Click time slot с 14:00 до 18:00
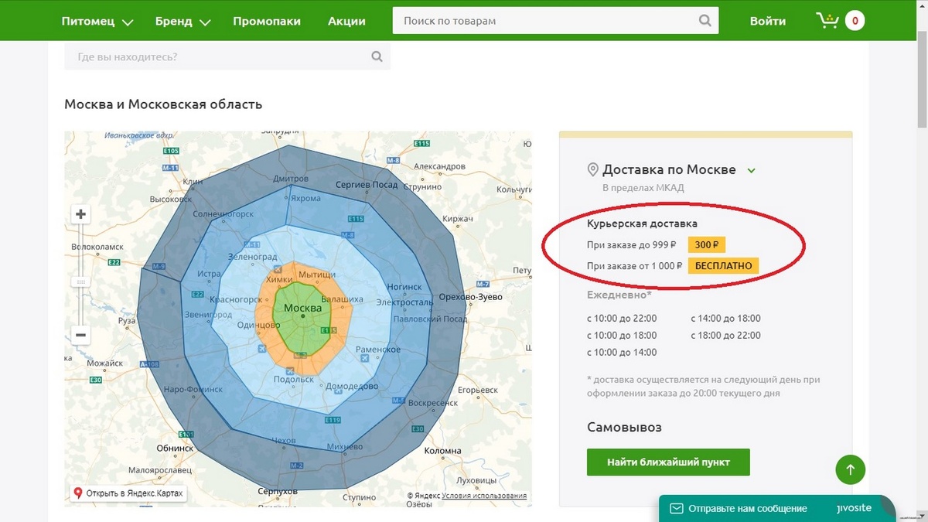 tap(725, 318)
